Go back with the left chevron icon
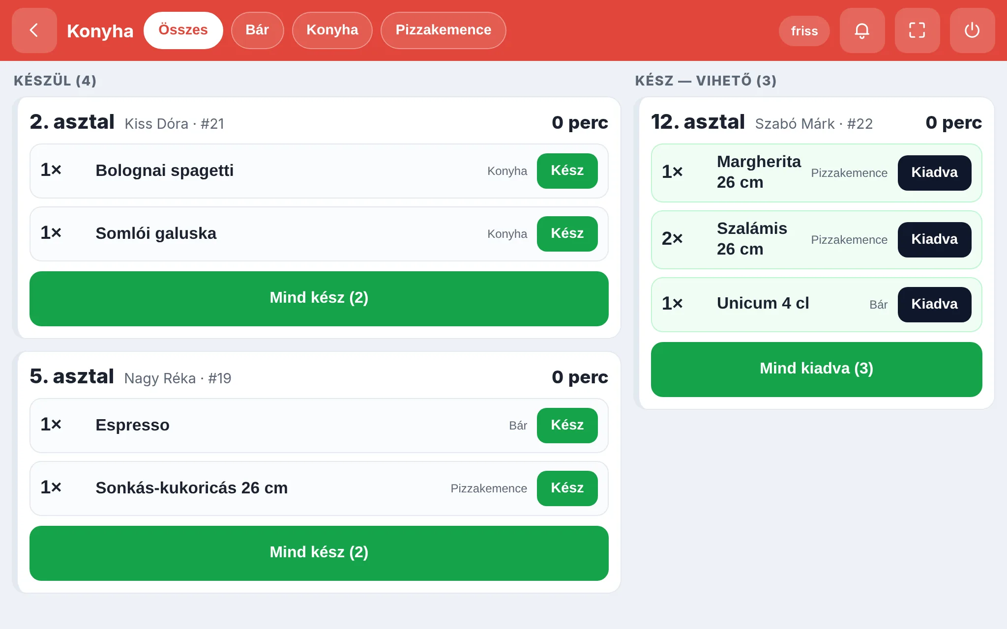Image resolution: width=1007 pixels, height=629 pixels. click(x=34, y=30)
